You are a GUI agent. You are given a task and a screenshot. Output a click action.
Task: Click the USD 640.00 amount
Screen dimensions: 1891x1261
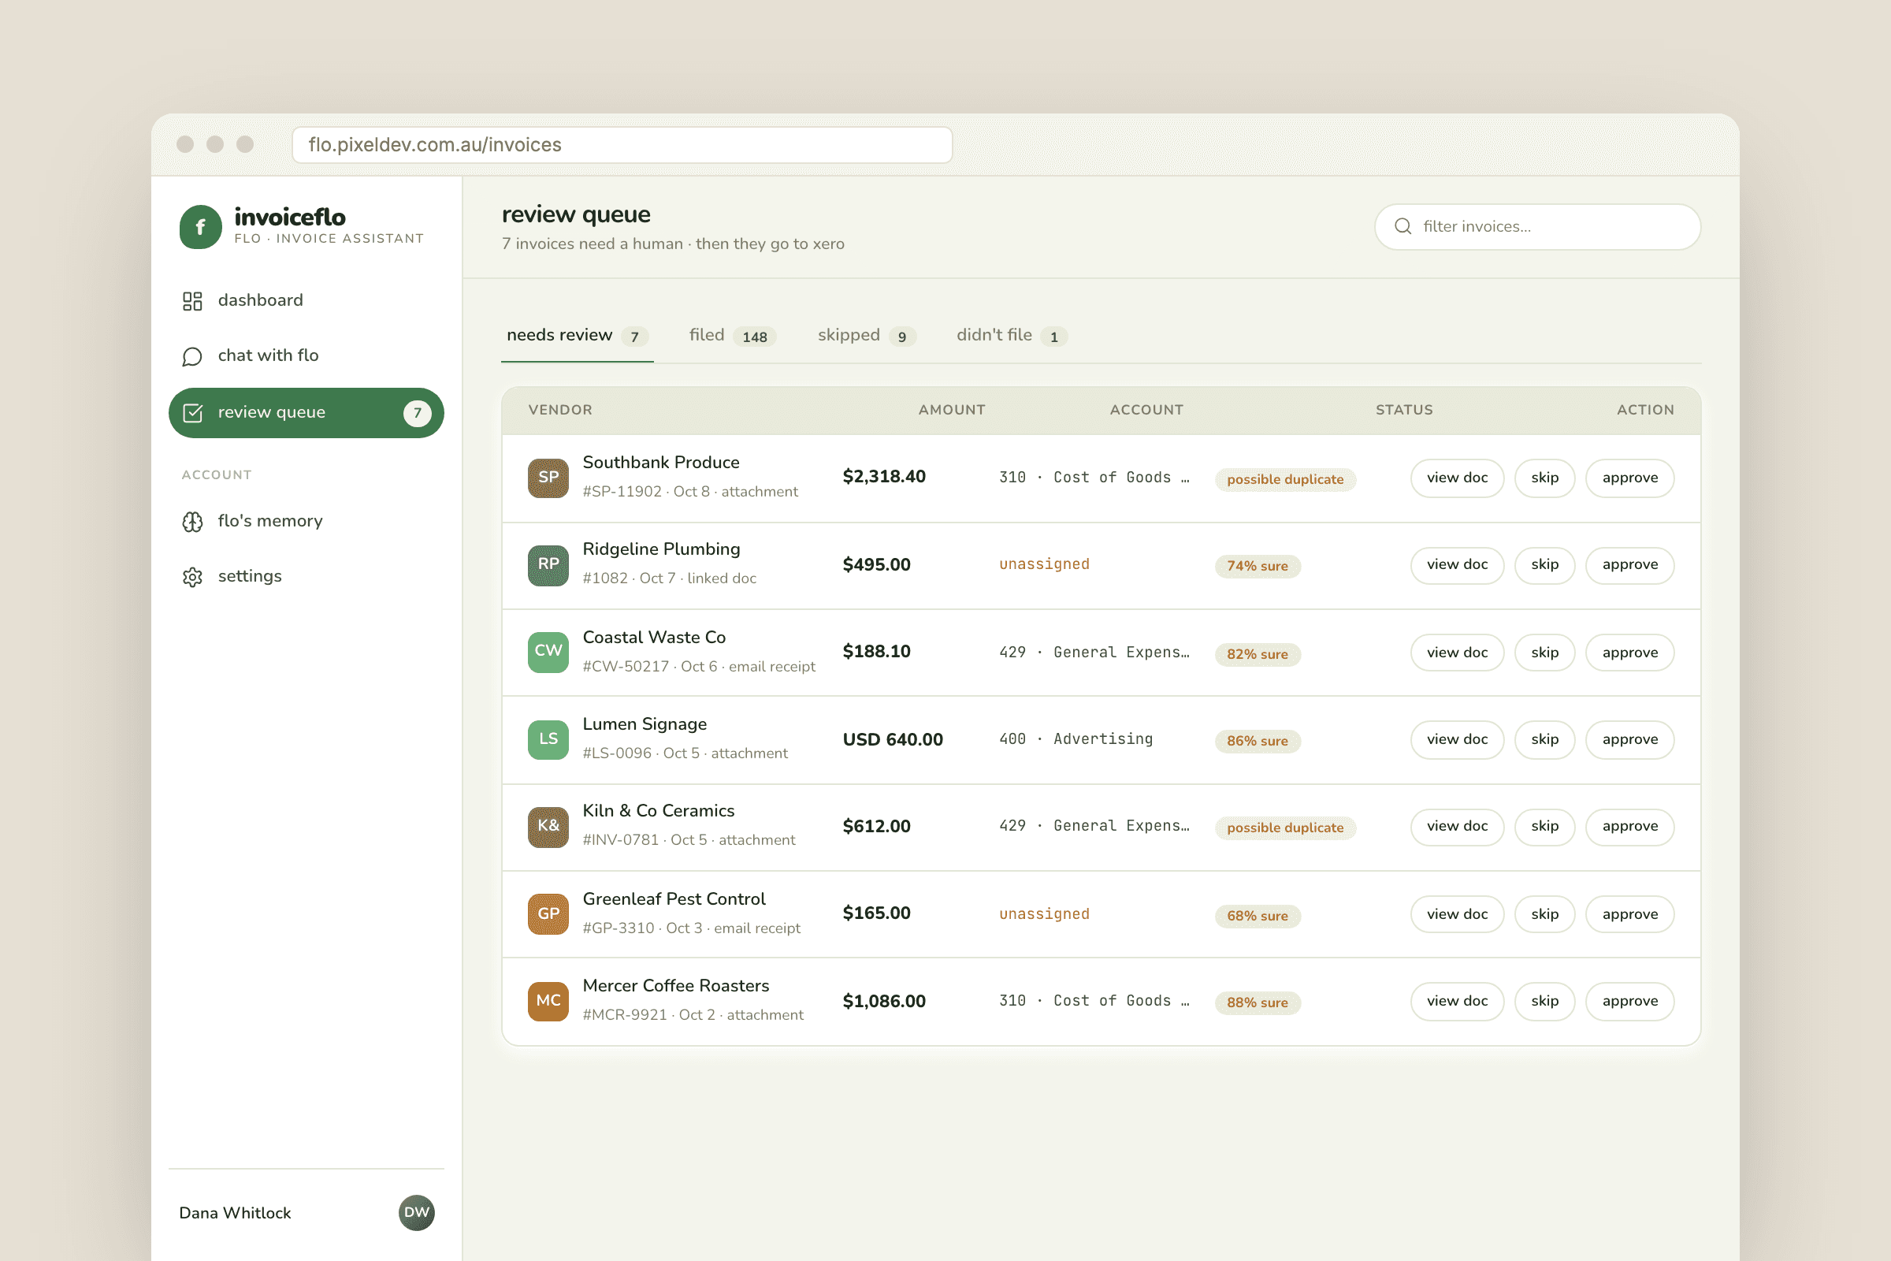(x=893, y=739)
